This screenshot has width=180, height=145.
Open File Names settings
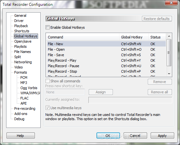(x=23, y=52)
